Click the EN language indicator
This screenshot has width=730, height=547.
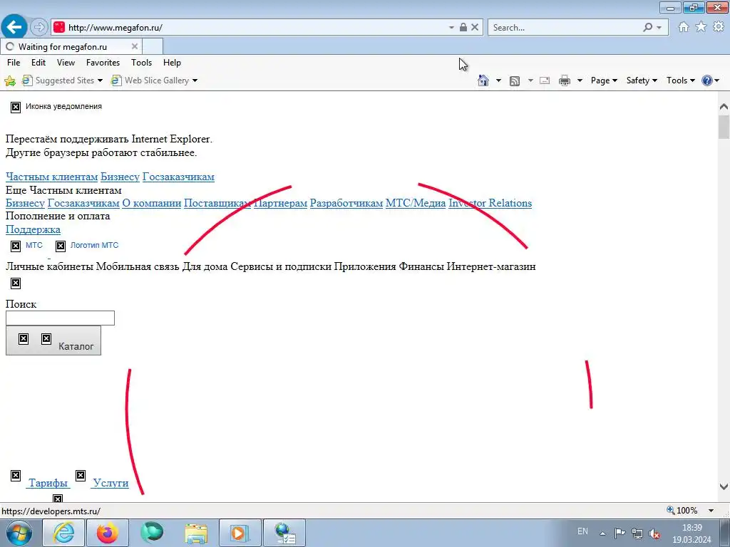(582, 531)
